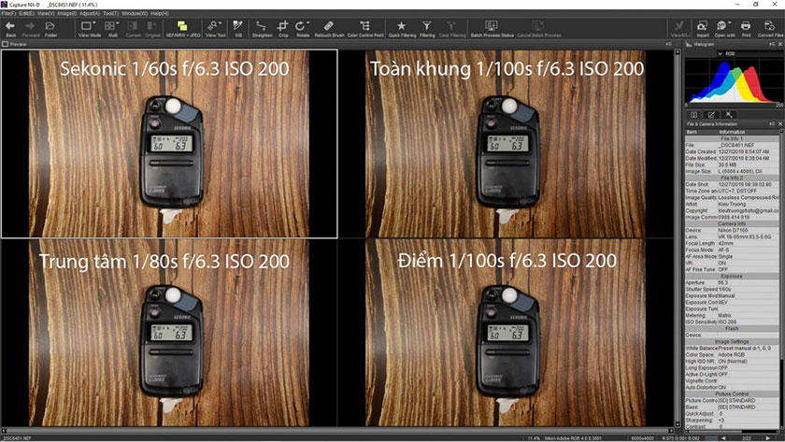Open File & Camera Information panel options
Viewport: 785px width, 442px height.
(772, 123)
